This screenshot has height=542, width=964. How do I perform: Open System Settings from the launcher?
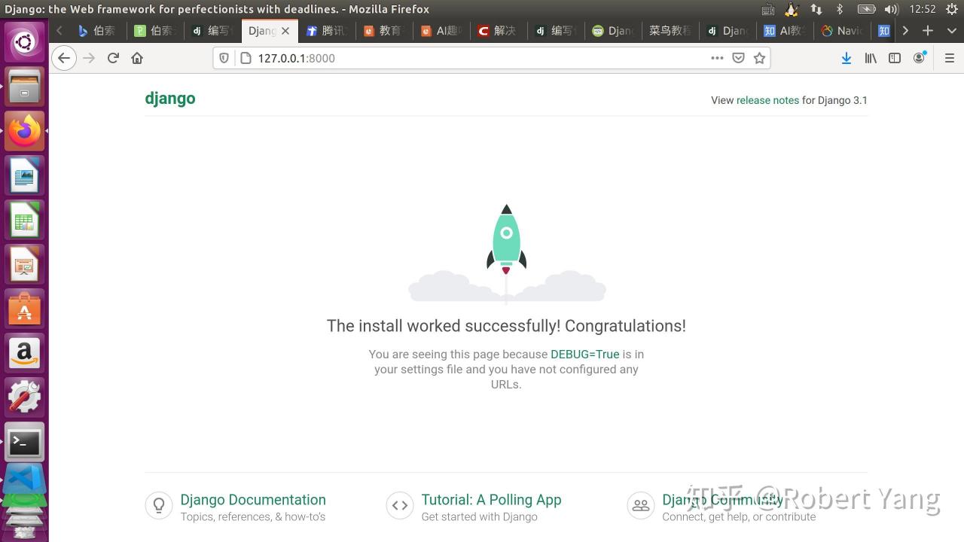[24, 397]
